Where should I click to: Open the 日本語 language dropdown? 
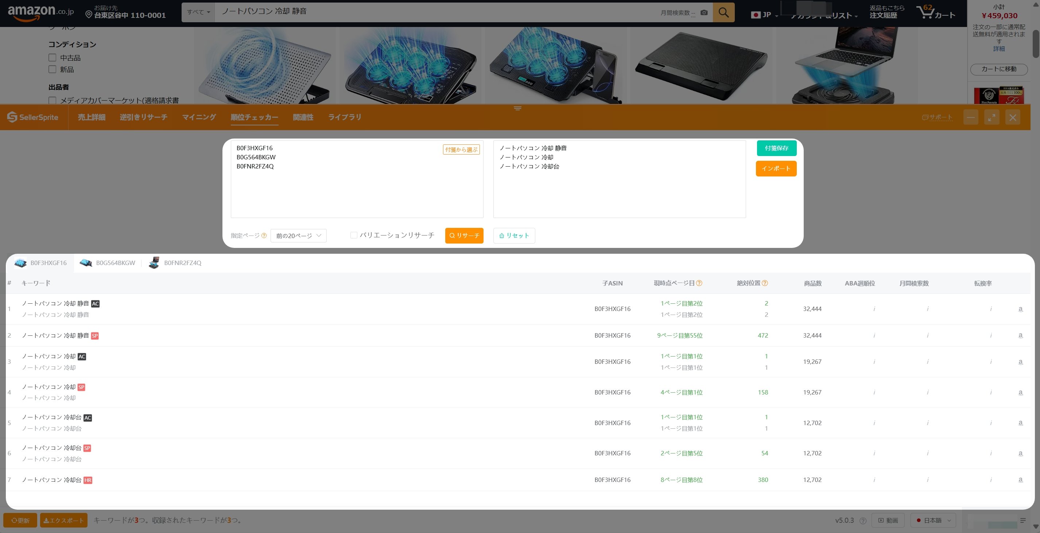click(x=933, y=521)
